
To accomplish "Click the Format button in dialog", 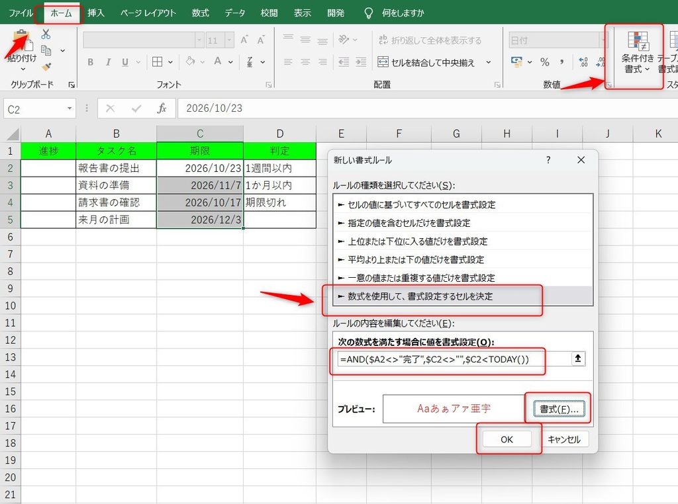I will click(x=559, y=409).
